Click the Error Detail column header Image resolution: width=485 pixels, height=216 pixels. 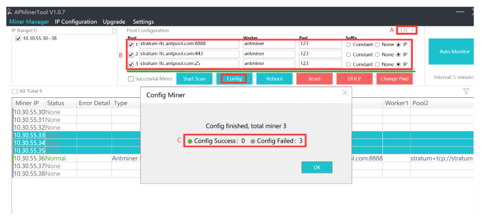click(94, 103)
